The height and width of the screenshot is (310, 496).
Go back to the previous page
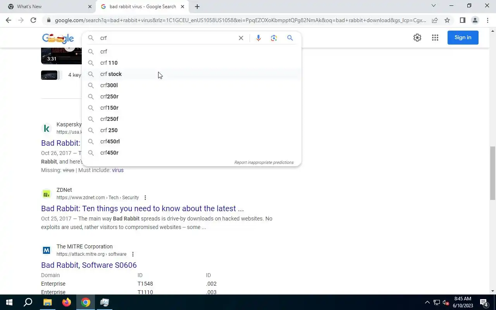tap(9, 20)
